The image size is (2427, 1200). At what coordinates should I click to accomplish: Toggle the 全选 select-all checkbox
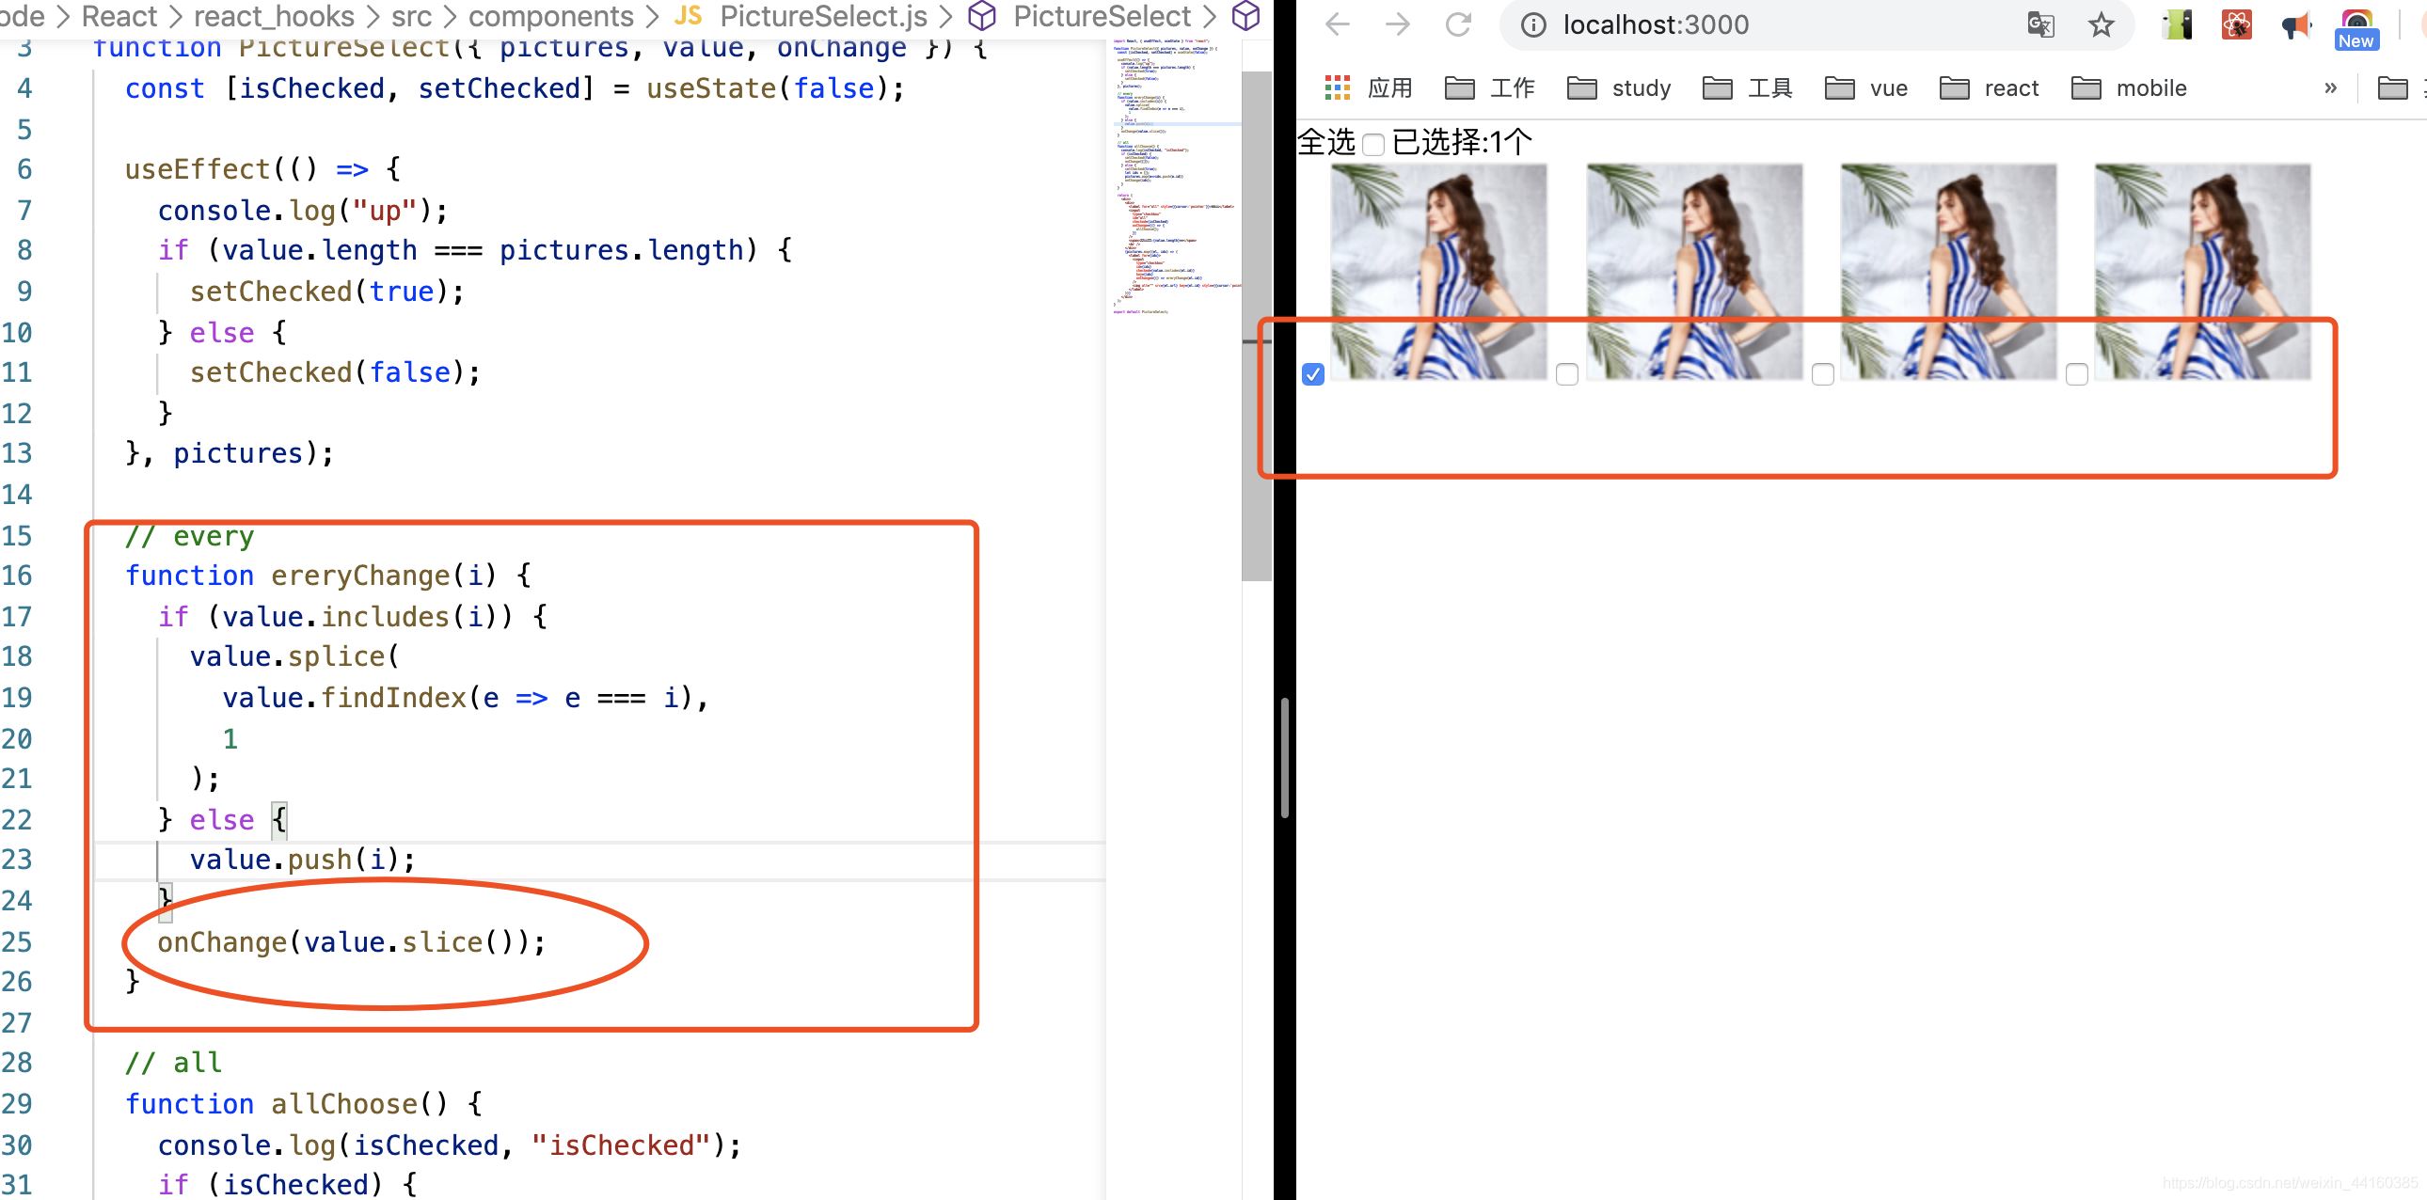tap(1373, 144)
